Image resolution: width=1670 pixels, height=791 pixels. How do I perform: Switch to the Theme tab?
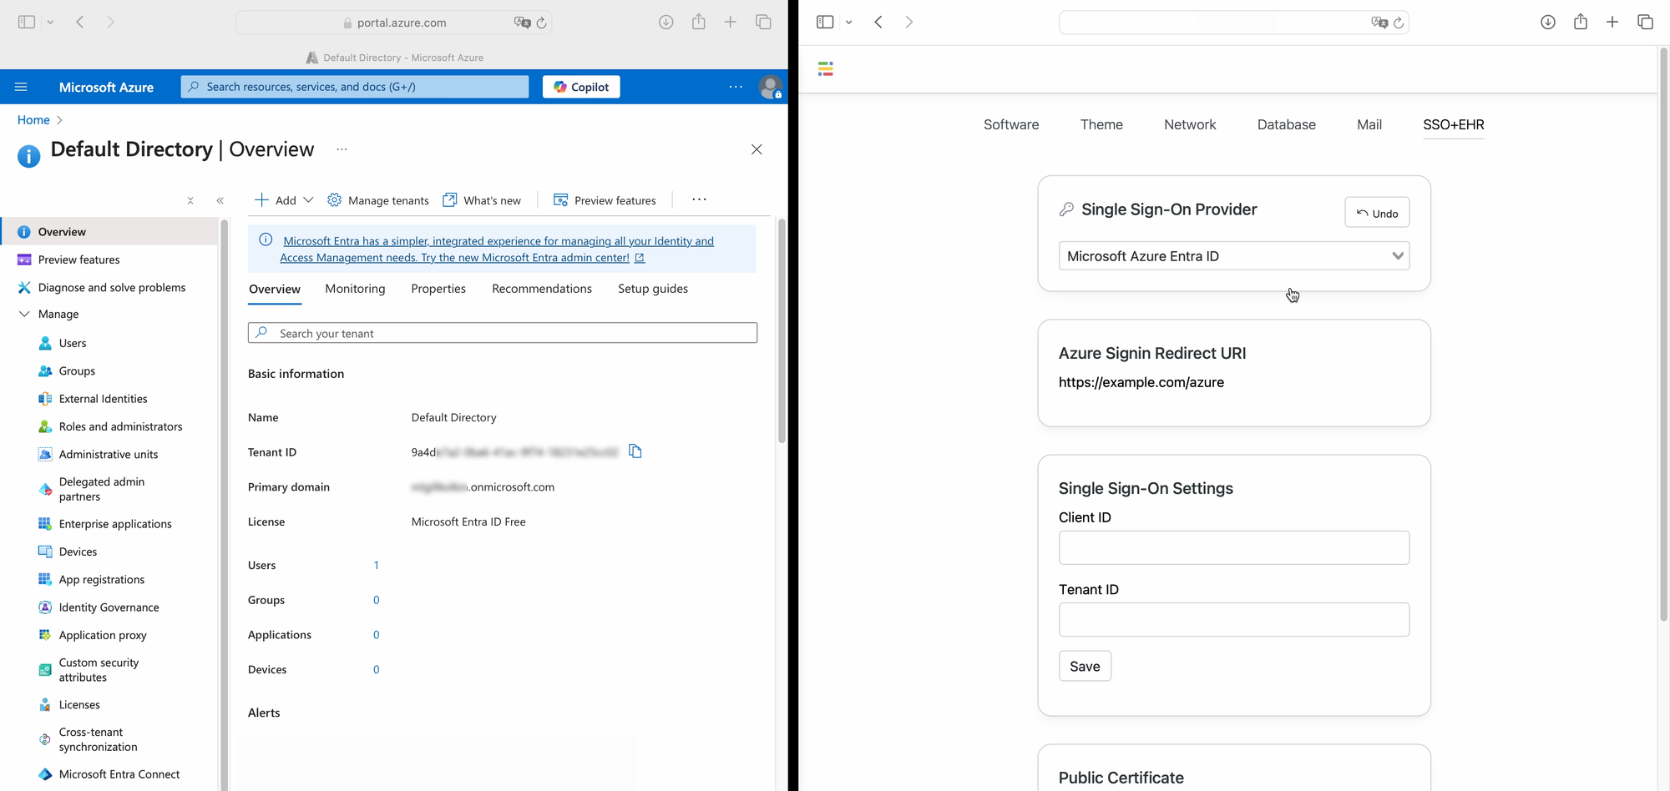click(x=1101, y=124)
